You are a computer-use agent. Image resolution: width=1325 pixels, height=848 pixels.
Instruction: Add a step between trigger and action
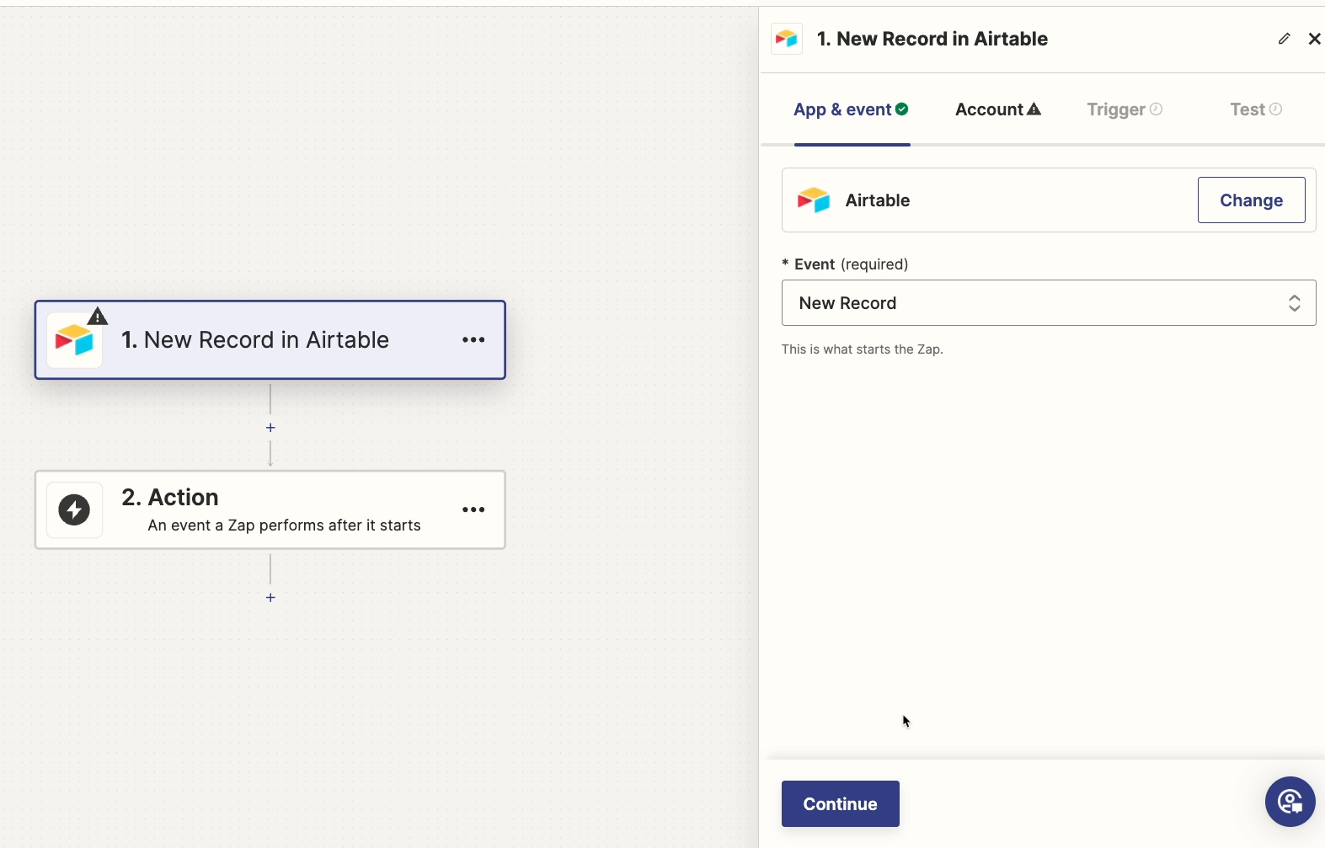(x=270, y=428)
